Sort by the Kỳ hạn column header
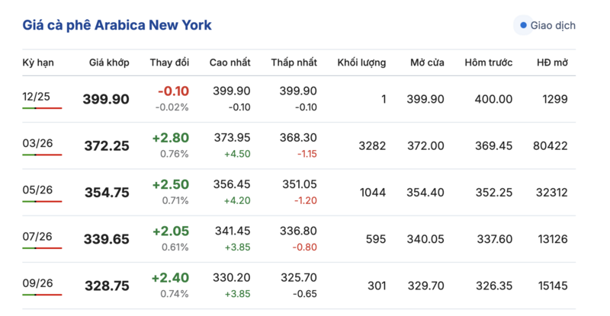610x316 pixels. pos(38,62)
